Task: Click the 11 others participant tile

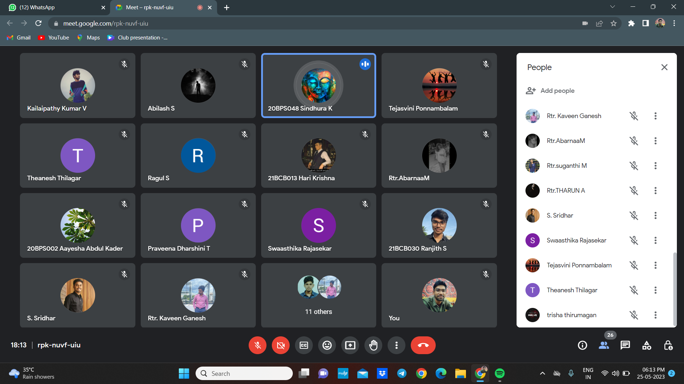Action: [318, 295]
